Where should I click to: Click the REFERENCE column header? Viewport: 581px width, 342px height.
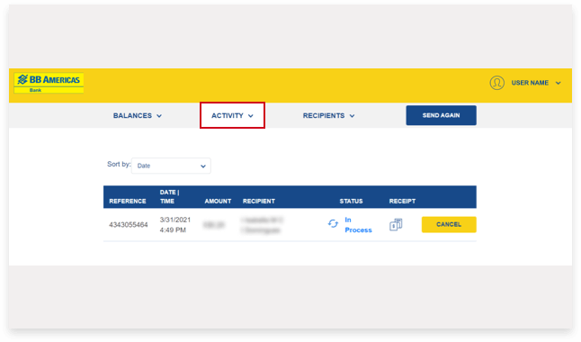128,201
